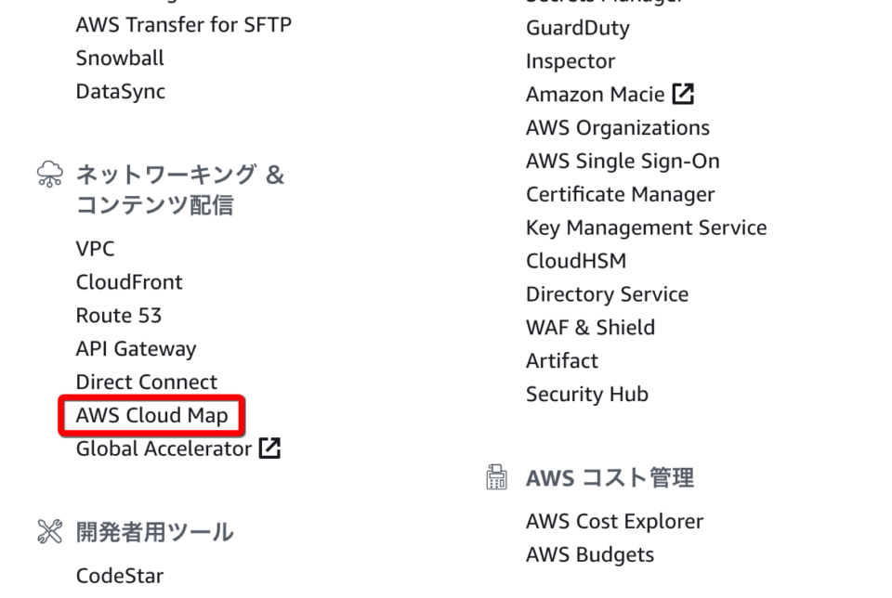
Task: Open CloudFront
Action: click(x=129, y=281)
